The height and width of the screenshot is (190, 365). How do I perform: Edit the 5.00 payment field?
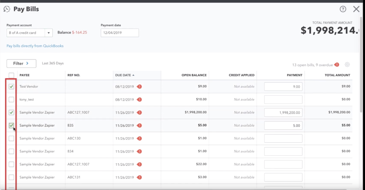(x=283, y=125)
